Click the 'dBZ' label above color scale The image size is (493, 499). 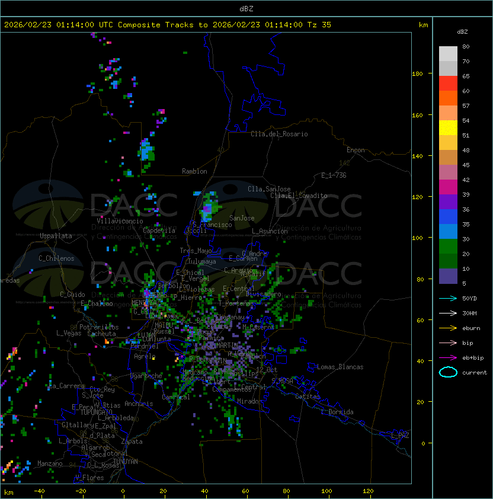click(x=462, y=32)
